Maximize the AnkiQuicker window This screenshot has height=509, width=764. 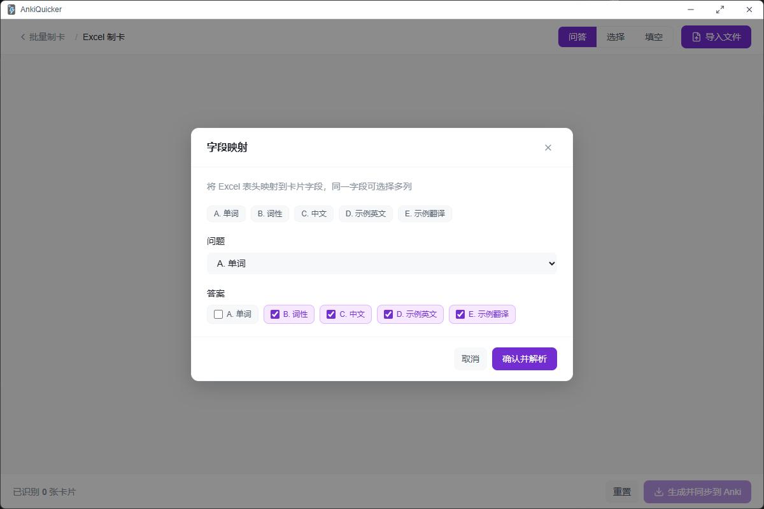(720, 10)
